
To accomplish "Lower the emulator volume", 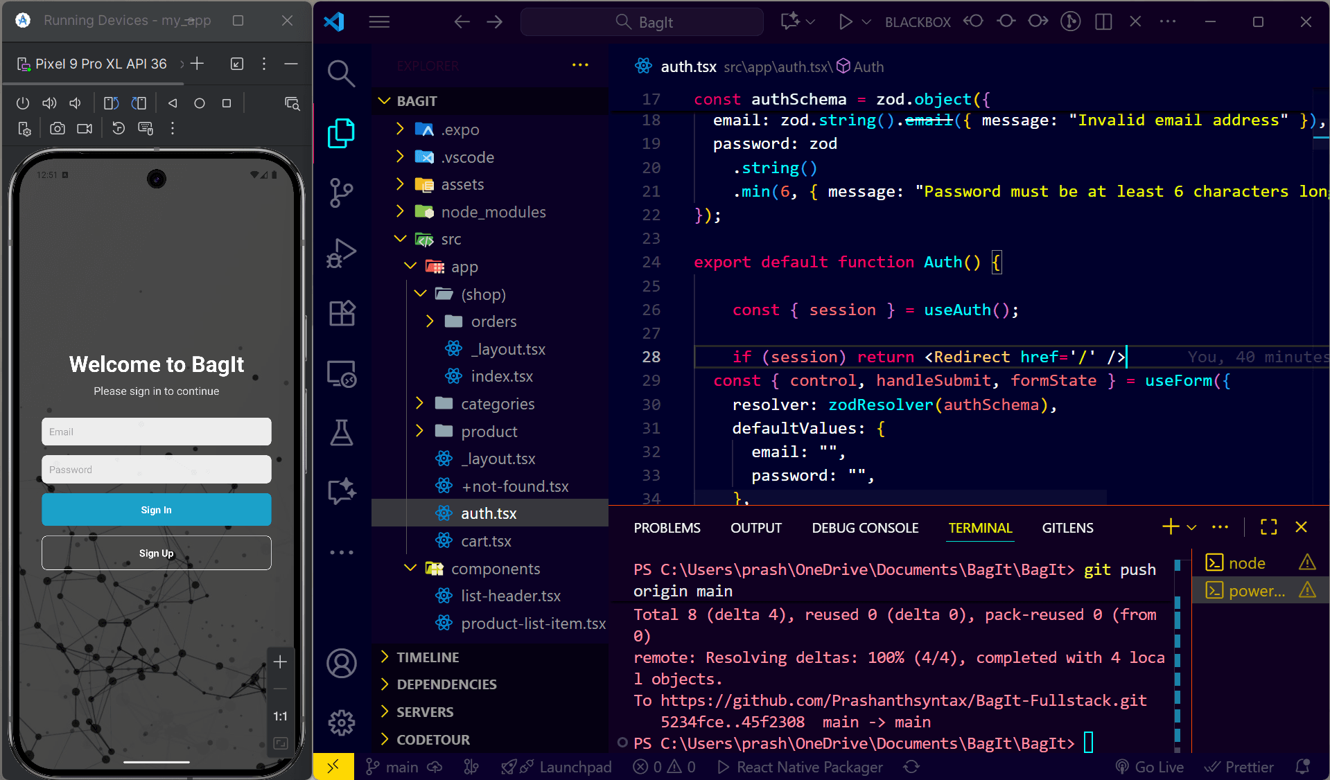I will 76,103.
